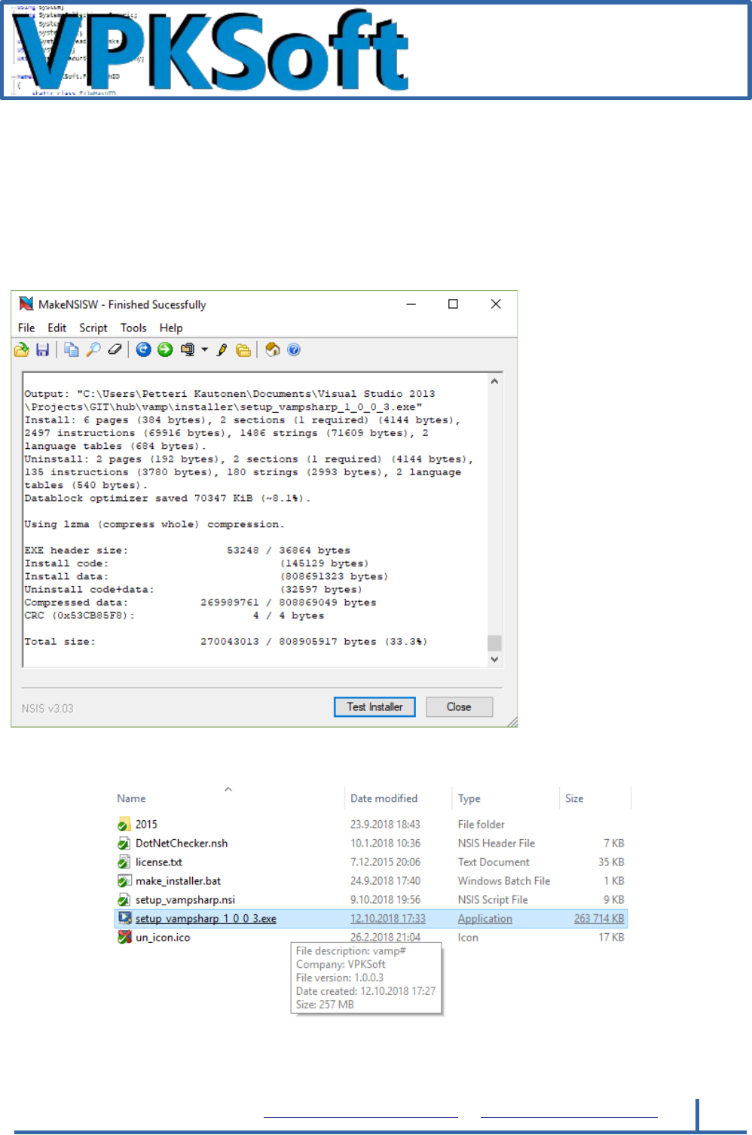Image resolution: width=752 pixels, height=1135 pixels.
Task: Select the license.txt file name
Action: point(159,862)
